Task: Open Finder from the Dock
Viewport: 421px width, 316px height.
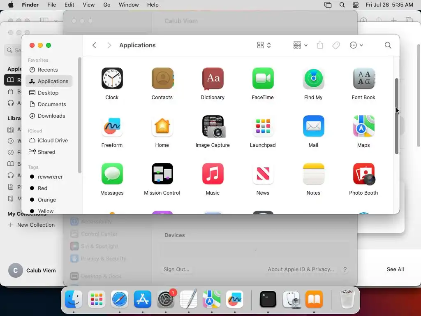Action: 74,299
